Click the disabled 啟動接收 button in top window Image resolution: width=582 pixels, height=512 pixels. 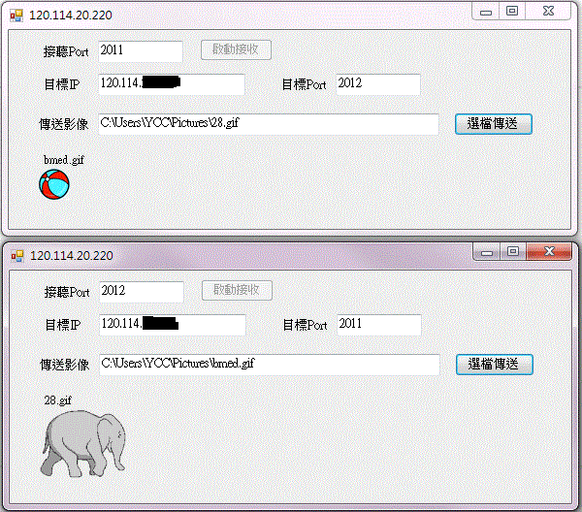[236, 49]
